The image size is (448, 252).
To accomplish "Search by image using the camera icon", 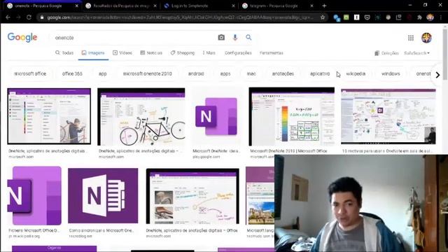I will point(221,37).
